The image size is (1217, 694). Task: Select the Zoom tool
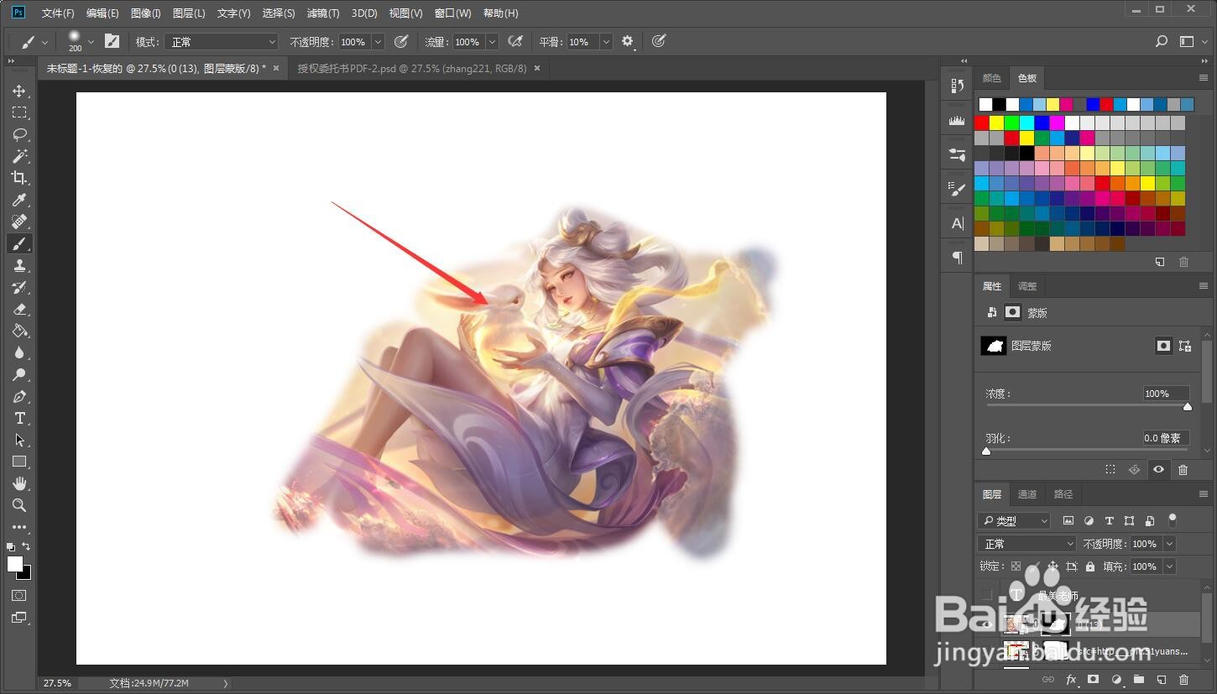18,505
